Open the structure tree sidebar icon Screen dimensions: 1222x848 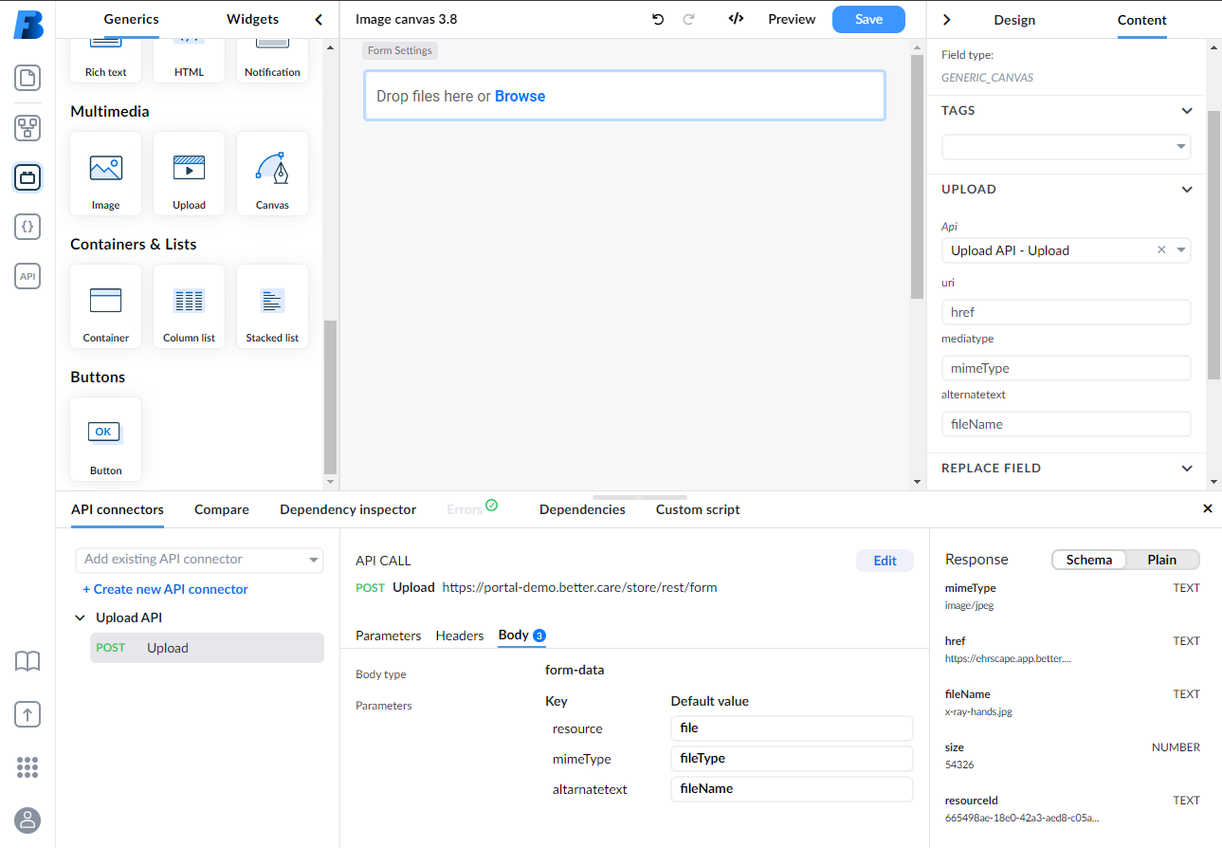pyautogui.click(x=27, y=128)
